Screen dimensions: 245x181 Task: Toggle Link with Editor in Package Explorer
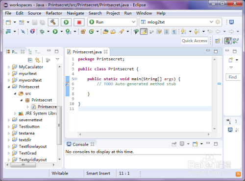click(38, 60)
